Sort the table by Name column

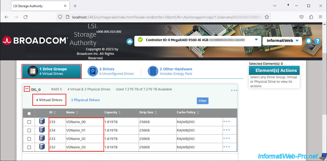[72, 113]
